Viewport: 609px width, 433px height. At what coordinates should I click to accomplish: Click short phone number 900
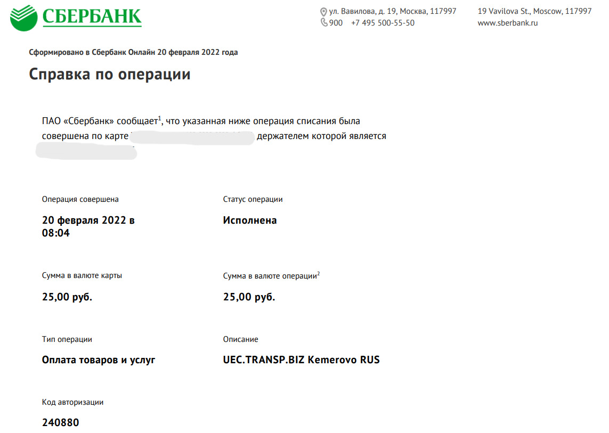coord(336,23)
